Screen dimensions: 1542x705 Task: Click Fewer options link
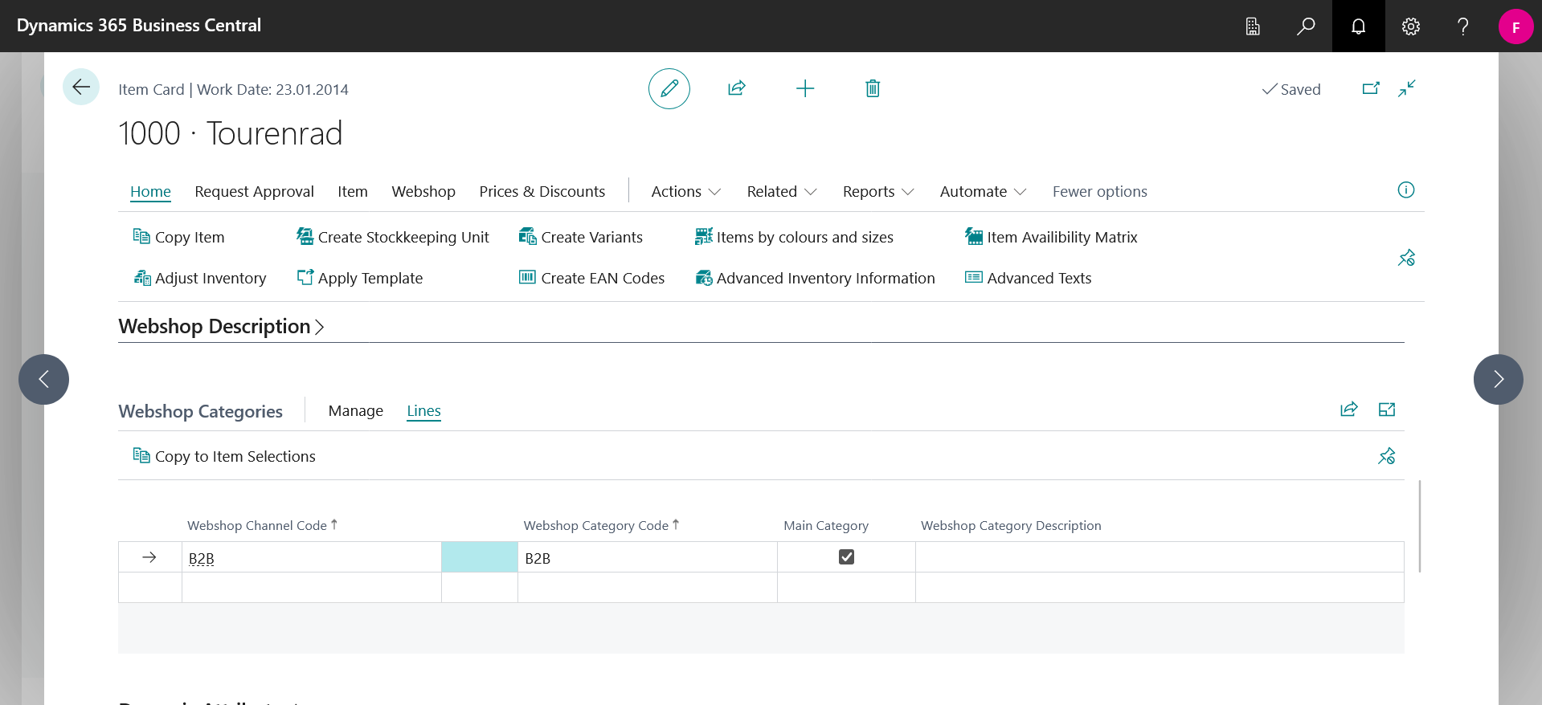(x=1099, y=191)
